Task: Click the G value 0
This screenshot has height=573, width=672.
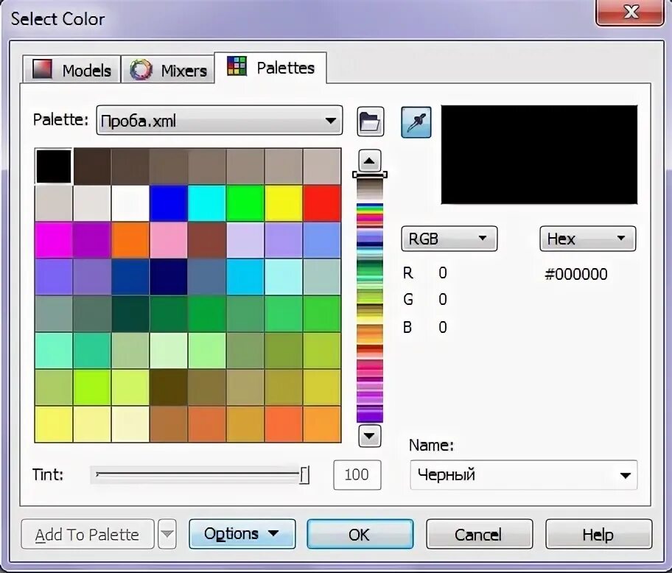Action: pos(443,299)
